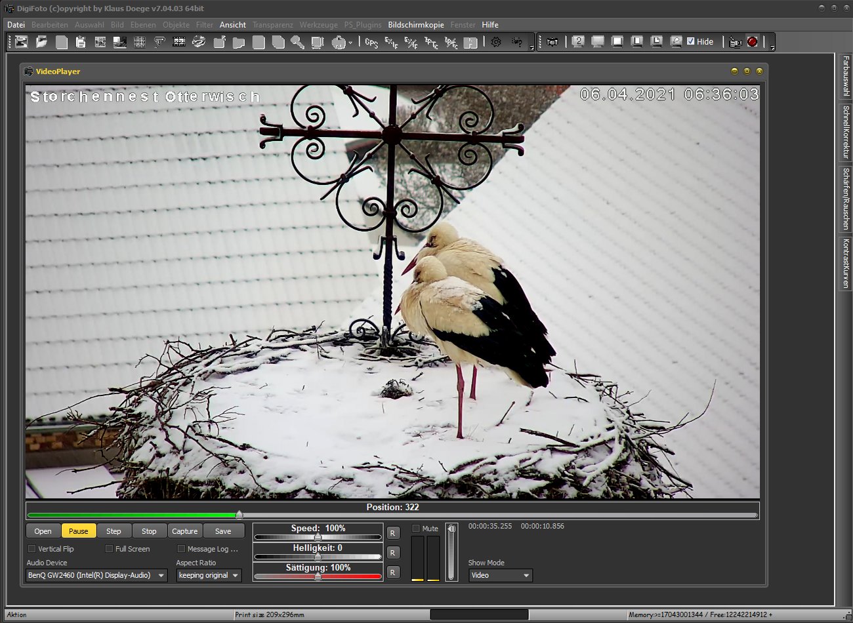
Task: Enable the Vertical Flip checkbox
Action: coord(31,549)
